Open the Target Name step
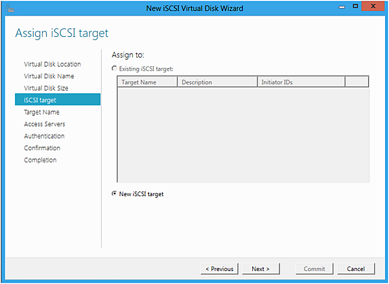389x284 pixels. point(41,112)
